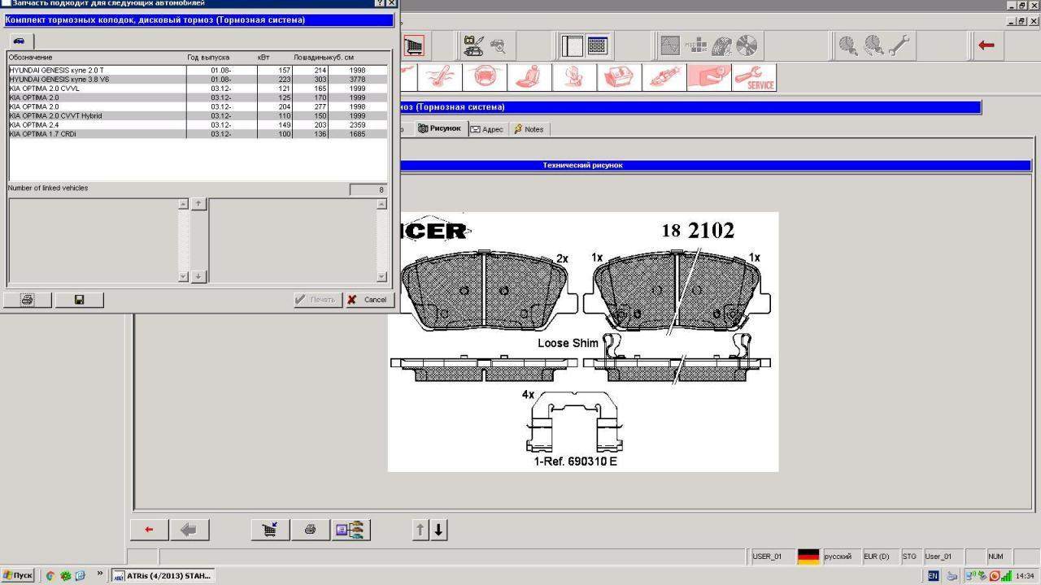1041x585 pixels.
Task: Select the battery electrics category icon
Action: (x=619, y=77)
